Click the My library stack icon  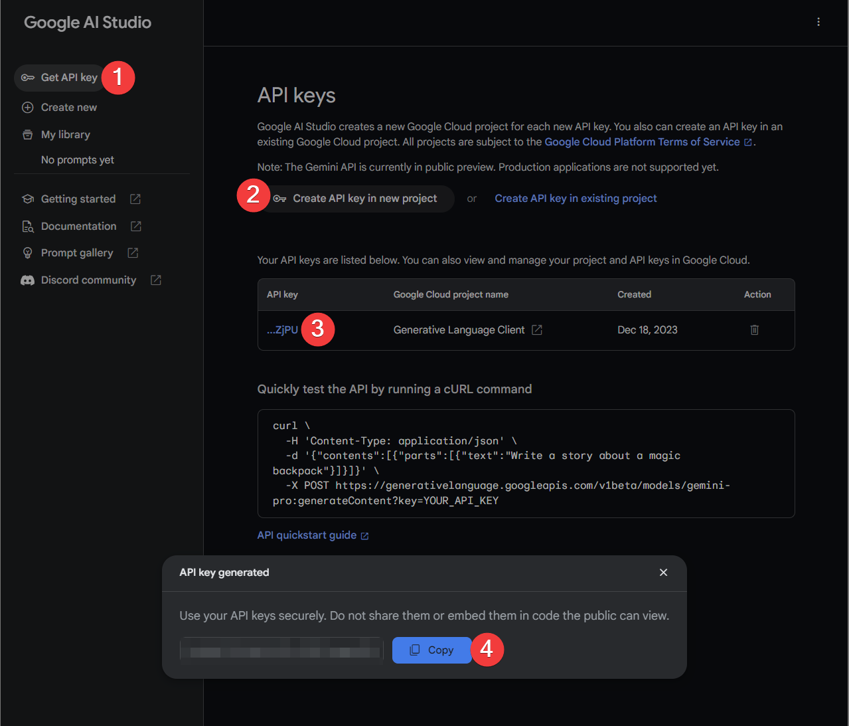(28, 135)
